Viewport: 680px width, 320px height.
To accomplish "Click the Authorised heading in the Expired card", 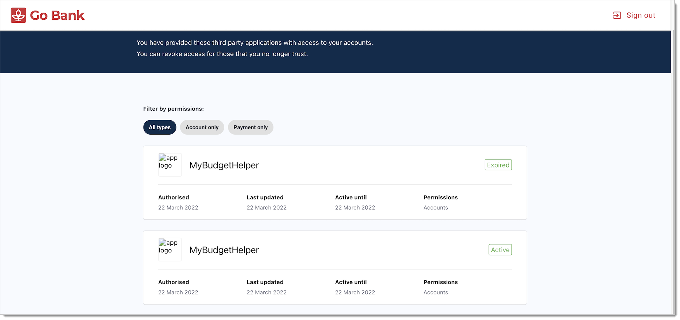I will click(x=174, y=197).
